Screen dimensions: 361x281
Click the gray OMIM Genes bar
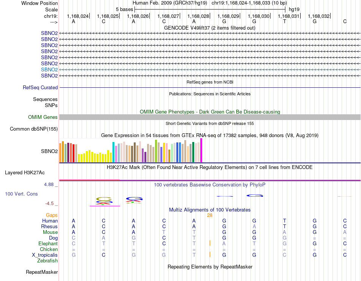(x=210, y=117)
